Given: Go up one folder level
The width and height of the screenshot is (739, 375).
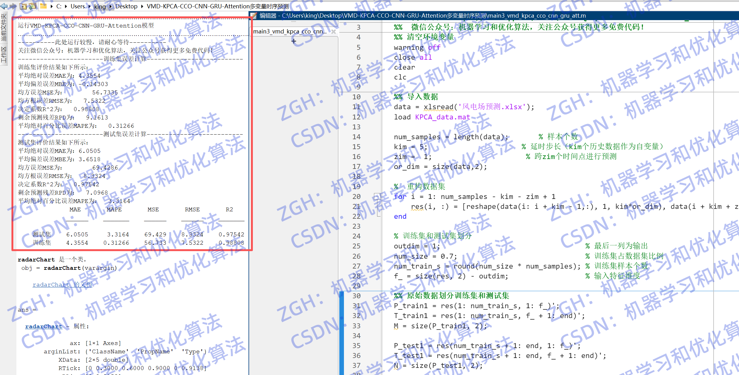Looking at the screenshot, I should tap(23, 6).
